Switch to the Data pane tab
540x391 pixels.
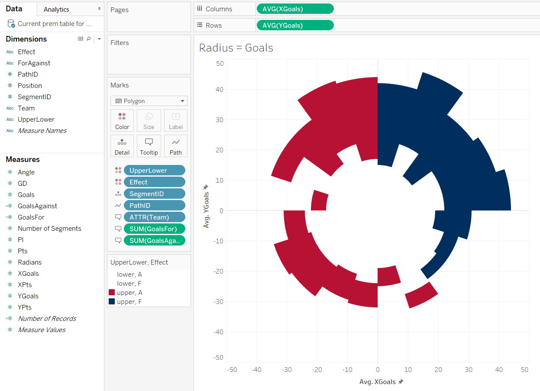point(14,9)
